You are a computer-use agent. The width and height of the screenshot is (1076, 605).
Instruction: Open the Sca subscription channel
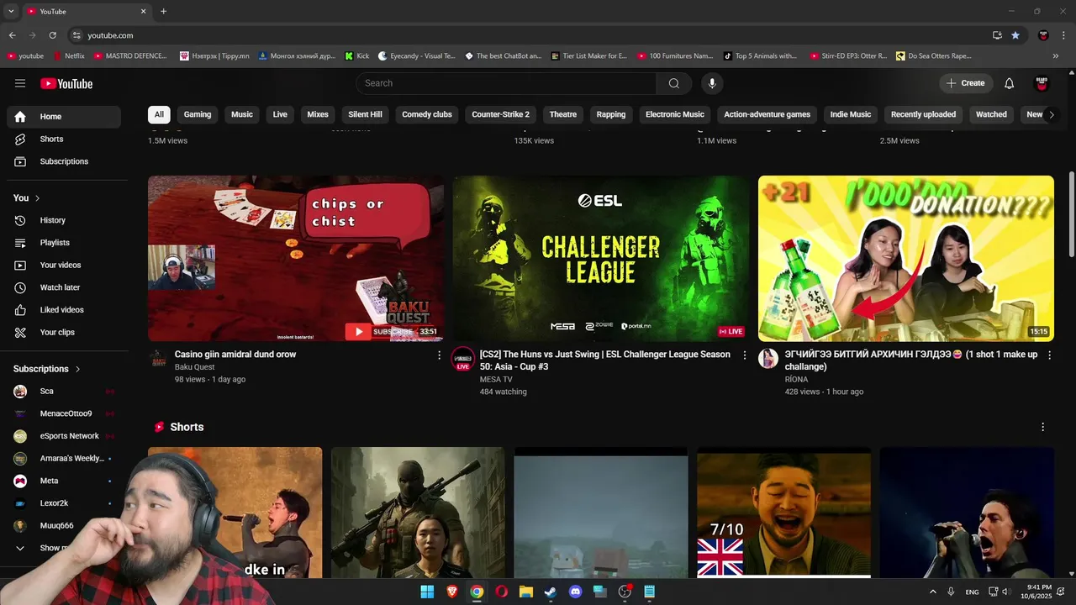[x=64, y=391]
